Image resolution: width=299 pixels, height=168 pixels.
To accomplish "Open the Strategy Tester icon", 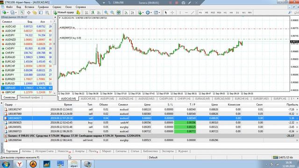I will 47,13.
